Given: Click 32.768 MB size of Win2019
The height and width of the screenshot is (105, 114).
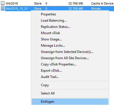Looking at the screenshot, I should click(75, 3).
